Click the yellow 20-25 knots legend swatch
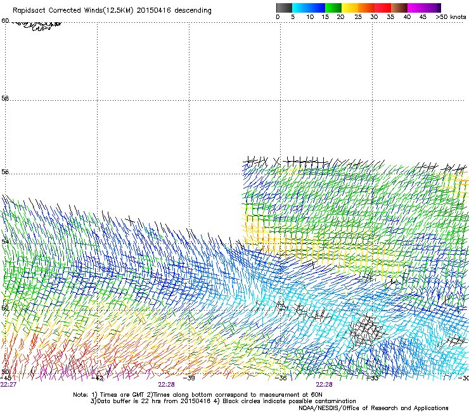 tap(350, 8)
